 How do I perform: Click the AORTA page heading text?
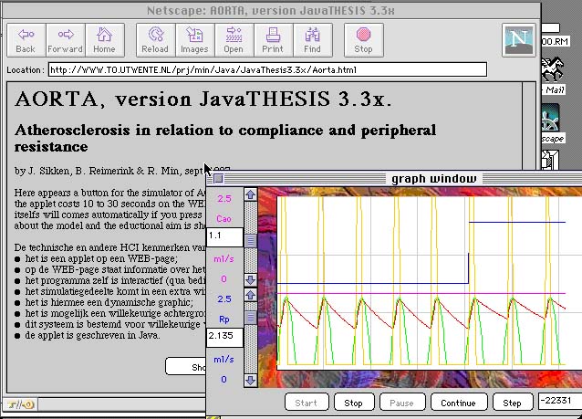pyautogui.click(x=203, y=100)
